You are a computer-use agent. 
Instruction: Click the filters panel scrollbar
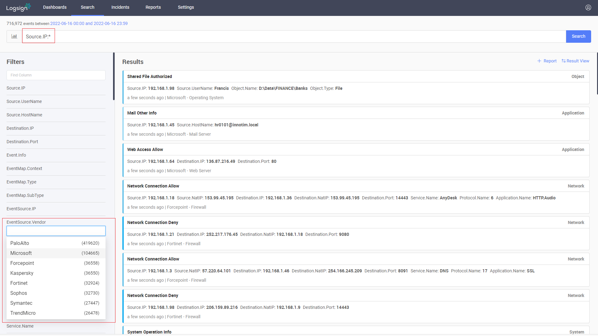click(x=114, y=76)
